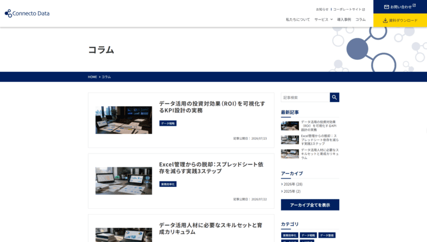Click コラム in the breadcrumb
Image resolution: width=427 pixels, height=242 pixels.
(106, 77)
